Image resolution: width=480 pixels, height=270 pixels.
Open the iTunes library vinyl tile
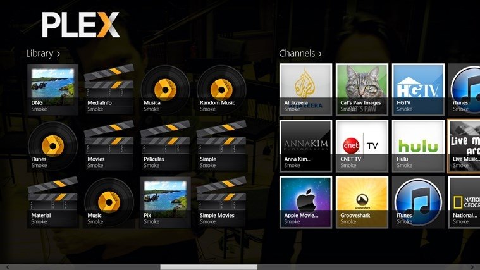[x=52, y=146]
